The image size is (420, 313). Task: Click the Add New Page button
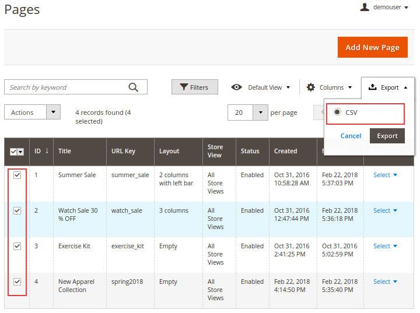click(x=372, y=47)
